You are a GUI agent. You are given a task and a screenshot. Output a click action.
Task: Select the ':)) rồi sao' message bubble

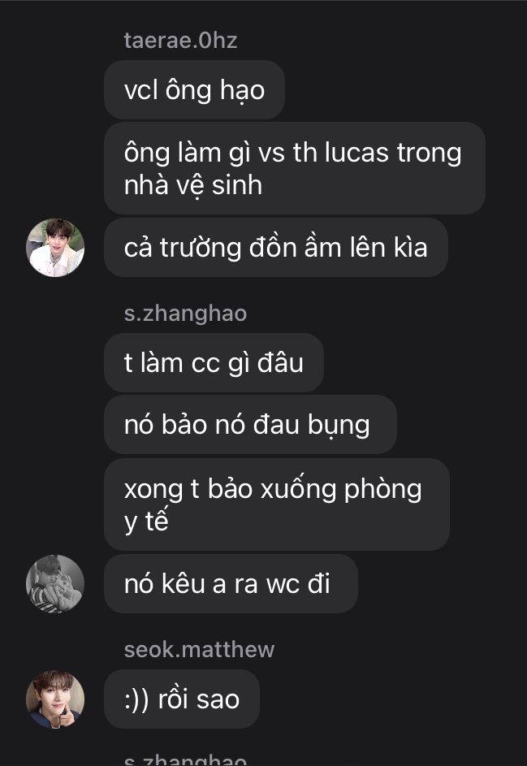click(182, 699)
